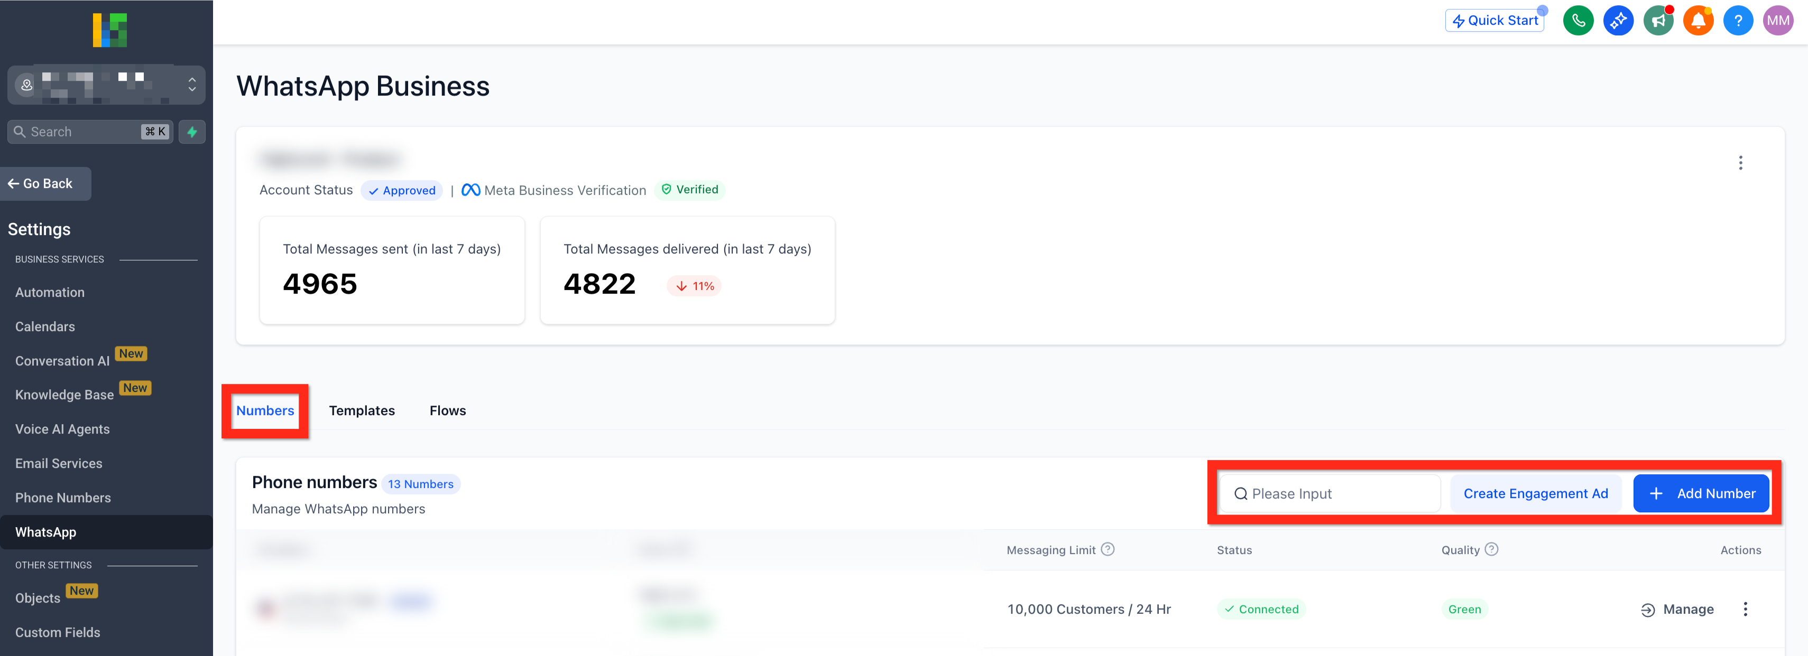The image size is (1808, 656).
Task: Open the MM user profile avatar
Action: [x=1778, y=21]
